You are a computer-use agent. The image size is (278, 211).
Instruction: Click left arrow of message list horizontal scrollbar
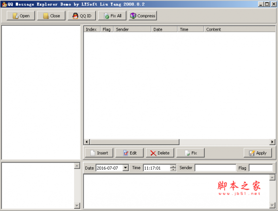[87, 142]
